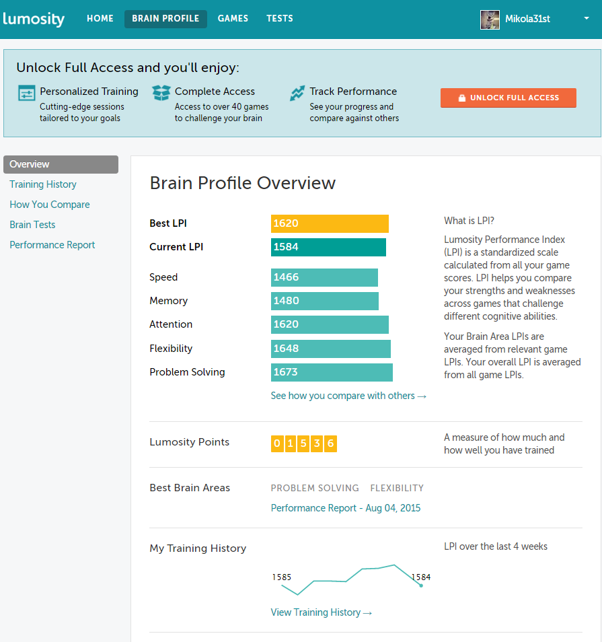Click the Speed 1466 bar
The image size is (602, 642).
tap(324, 278)
